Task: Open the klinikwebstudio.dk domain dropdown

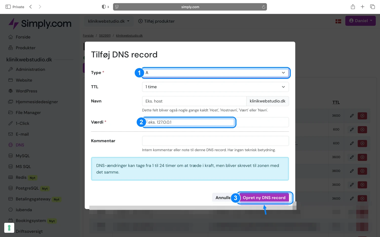Action: point(109,21)
